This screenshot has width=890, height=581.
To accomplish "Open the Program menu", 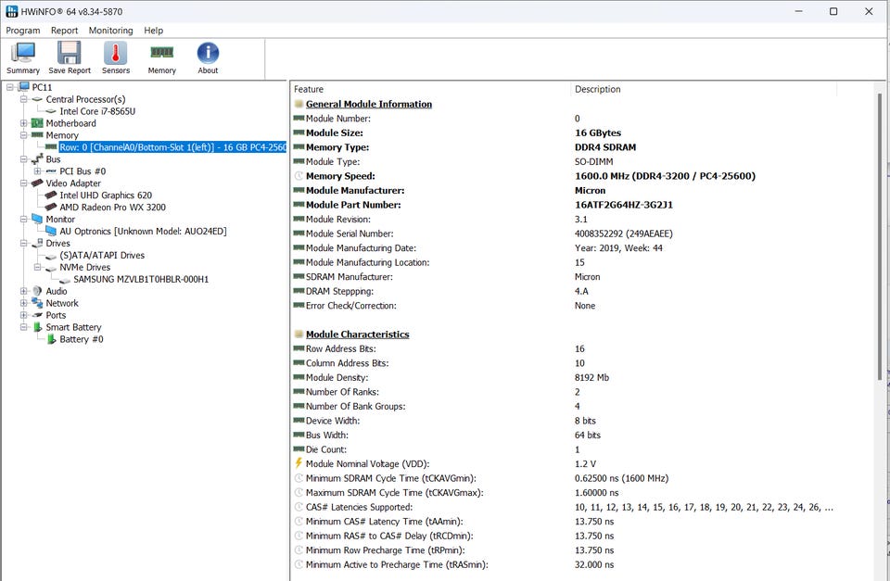I will pos(23,31).
